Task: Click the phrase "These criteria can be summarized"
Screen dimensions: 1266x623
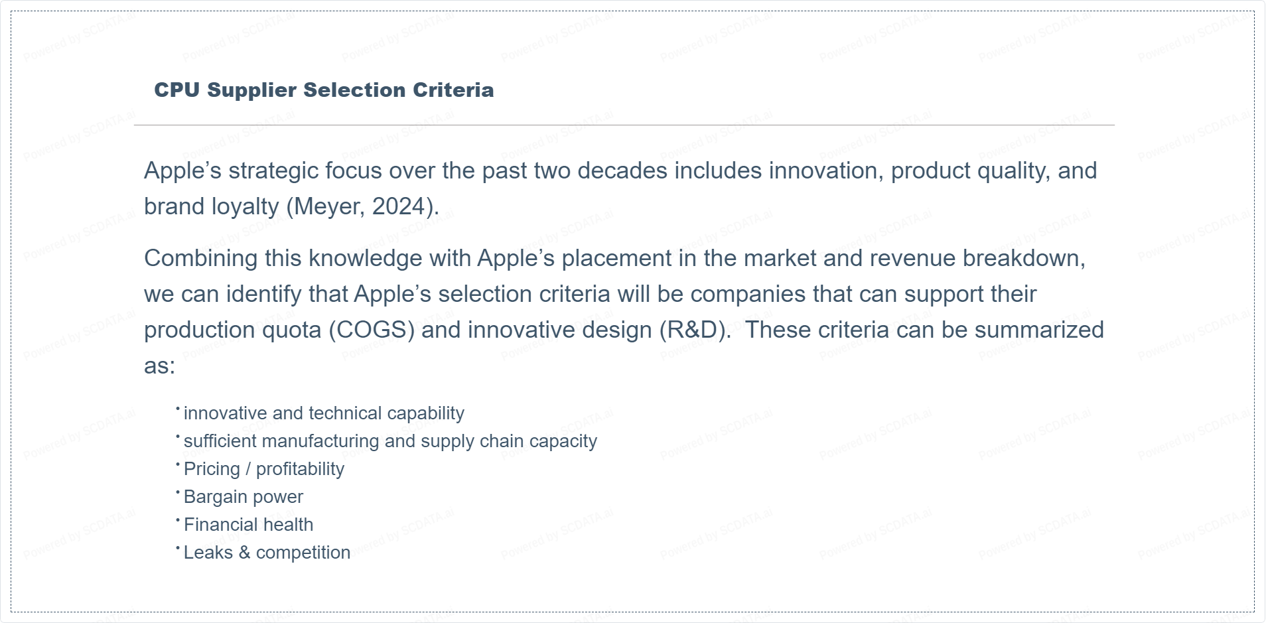Action: pyautogui.click(x=924, y=330)
